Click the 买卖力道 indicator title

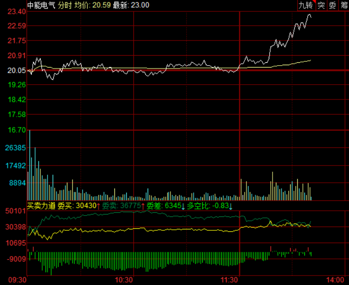coord(41,206)
